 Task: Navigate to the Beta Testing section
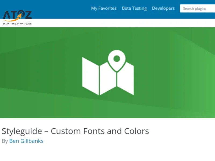(134, 8)
